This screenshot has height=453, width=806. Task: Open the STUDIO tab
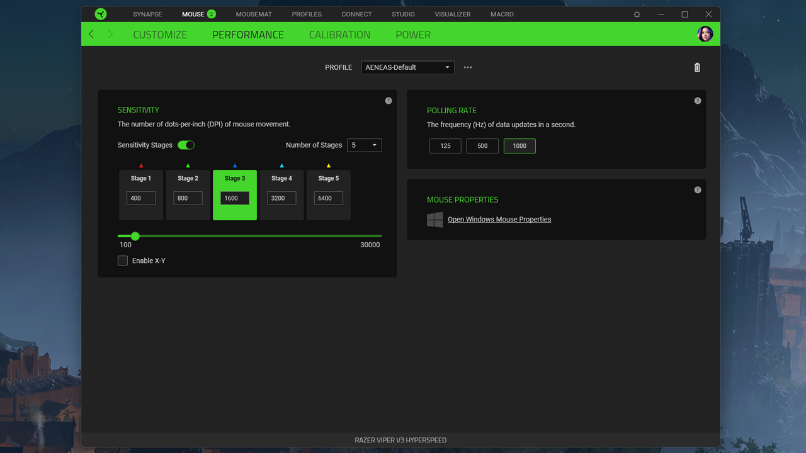pyautogui.click(x=403, y=14)
